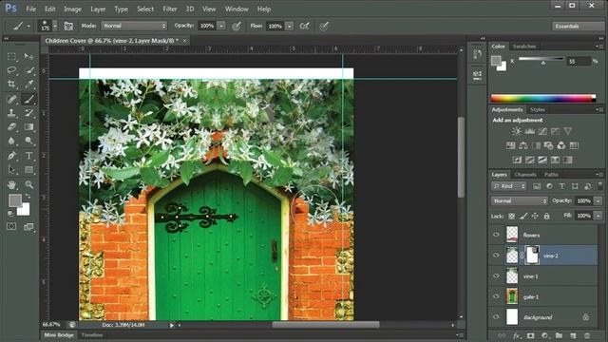
Task: Hide the gate-1 layer
Action: tap(496, 296)
